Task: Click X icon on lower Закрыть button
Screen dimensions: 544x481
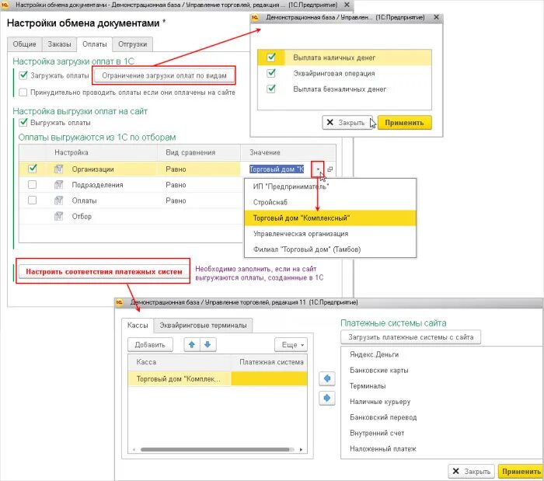Action: pyautogui.click(x=456, y=472)
